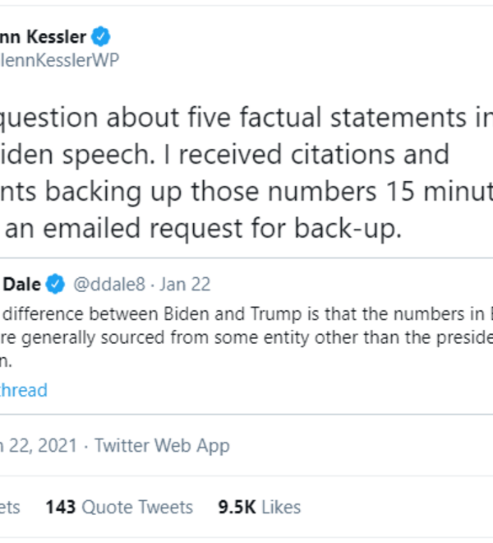This screenshot has width=493, height=543.
Task: Click Glenn Kessler's blue verified badge
Action: click(101, 37)
